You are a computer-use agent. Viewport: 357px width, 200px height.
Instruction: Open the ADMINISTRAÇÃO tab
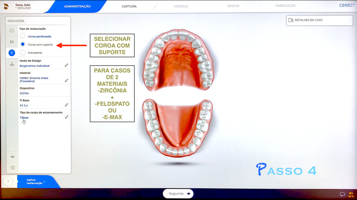coord(77,6)
